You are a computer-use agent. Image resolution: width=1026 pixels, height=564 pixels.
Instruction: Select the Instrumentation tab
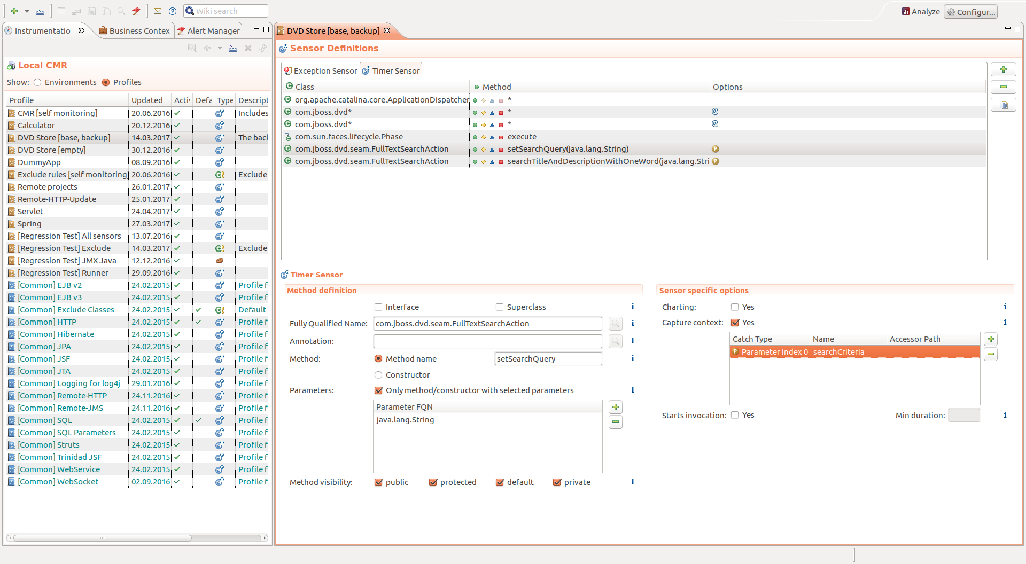42,31
